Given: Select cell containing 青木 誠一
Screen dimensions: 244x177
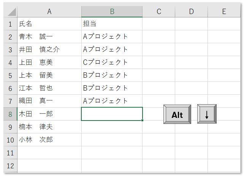Looking at the screenshot, I should [49, 37].
